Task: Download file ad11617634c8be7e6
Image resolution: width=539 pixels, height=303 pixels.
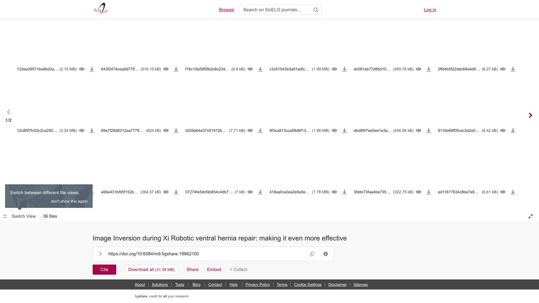Action: click(x=513, y=192)
